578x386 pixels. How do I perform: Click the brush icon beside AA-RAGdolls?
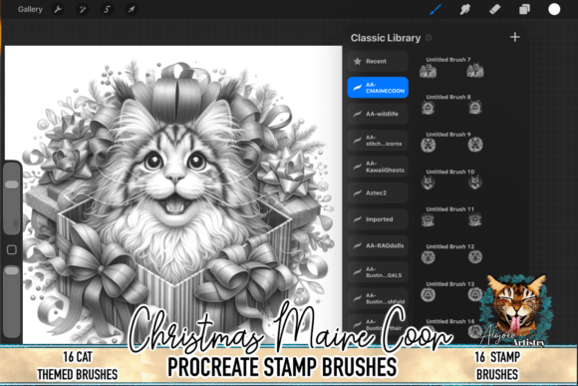click(357, 245)
